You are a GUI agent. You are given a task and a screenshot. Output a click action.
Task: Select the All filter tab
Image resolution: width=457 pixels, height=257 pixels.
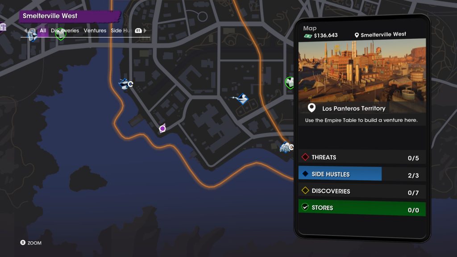(x=43, y=30)
